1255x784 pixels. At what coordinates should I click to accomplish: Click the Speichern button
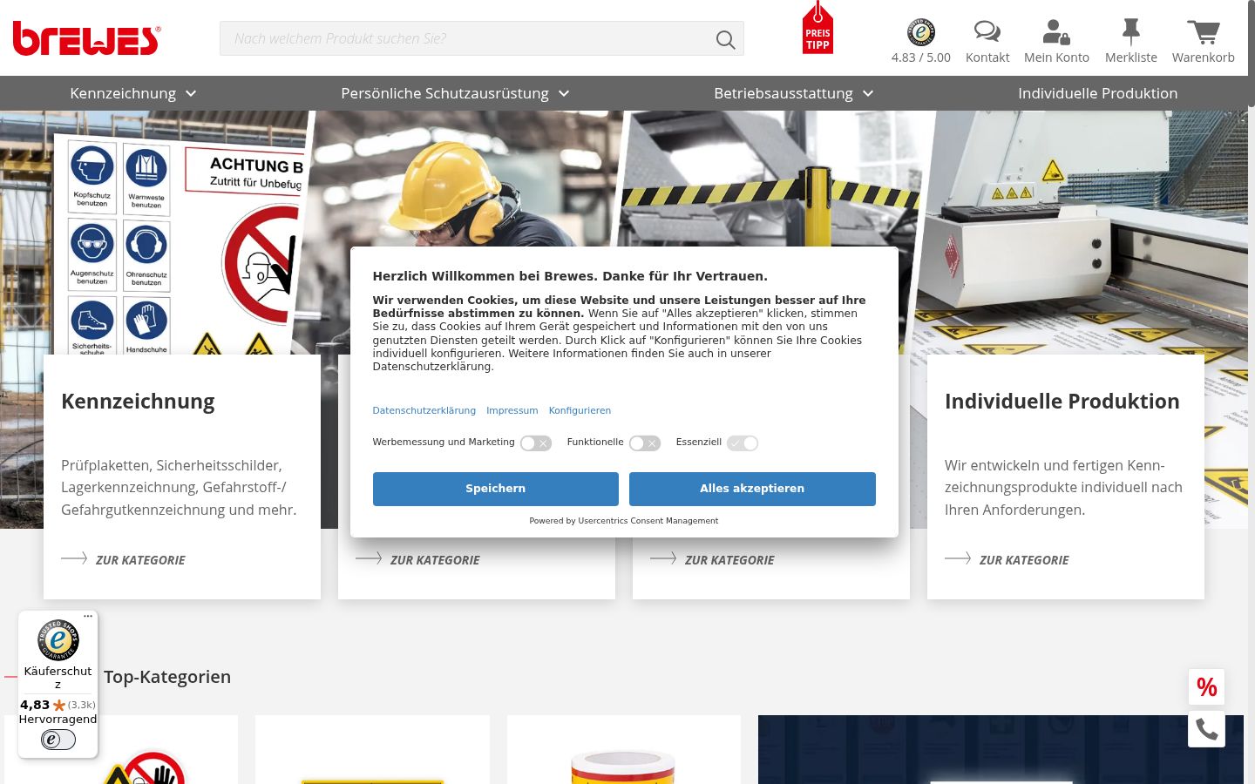point(496,489)
